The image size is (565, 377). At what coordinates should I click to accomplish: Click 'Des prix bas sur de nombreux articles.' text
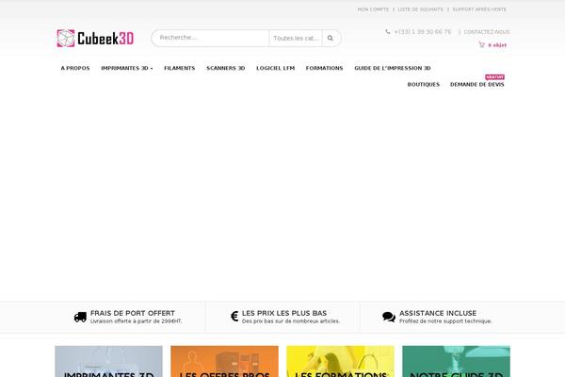click(x=291, y=321)
